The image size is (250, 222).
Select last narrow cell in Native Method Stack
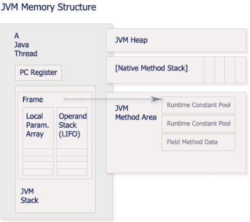tap(241, 70)
